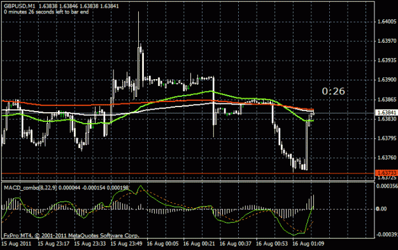This screenshot has height=250, width=398.
Task: Select the 0.000356 MACD axis value
Action: coord(387,186)
